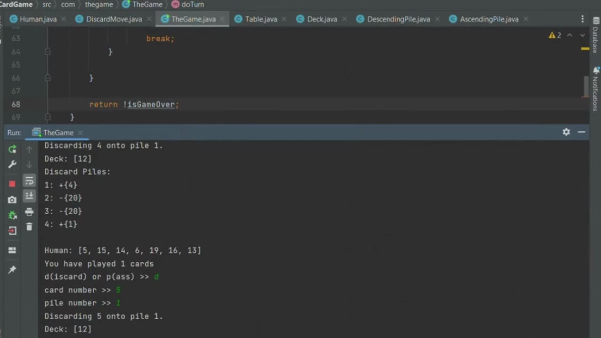Click 'pile number >>' prompt line

coord(77,303)
